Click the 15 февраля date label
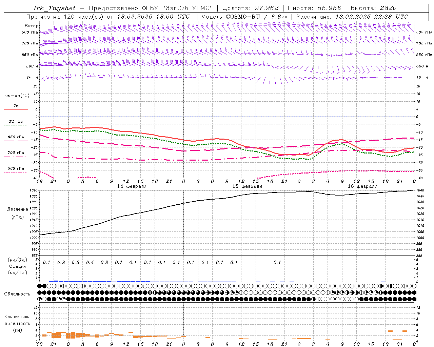Image resolution: width=434 pixels, height=347 pixels. click(247, 186)
